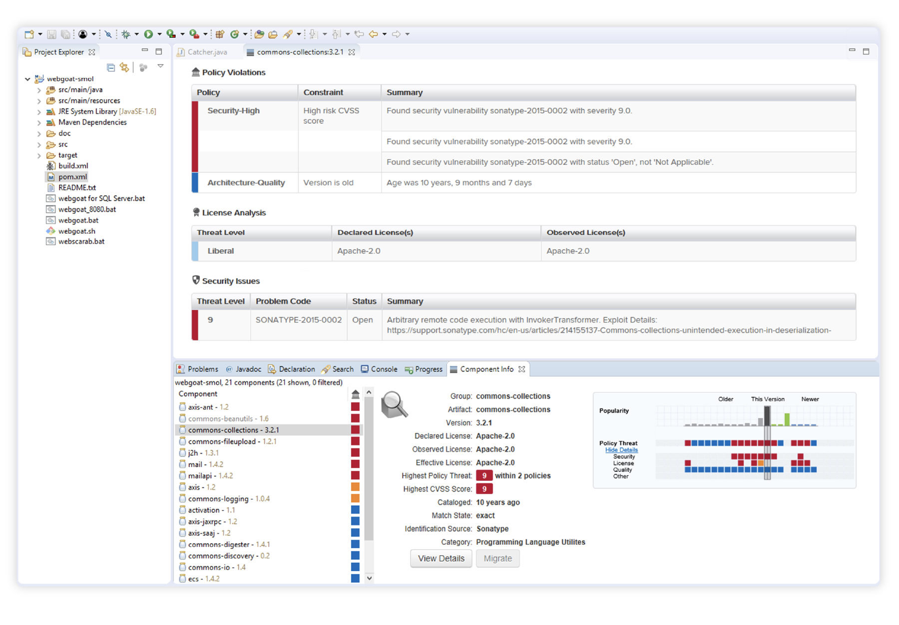Click the filter funnel icon above component threat column
Image resolution: width=899 pixels, height=625 pixels.
tap(356, 394)
